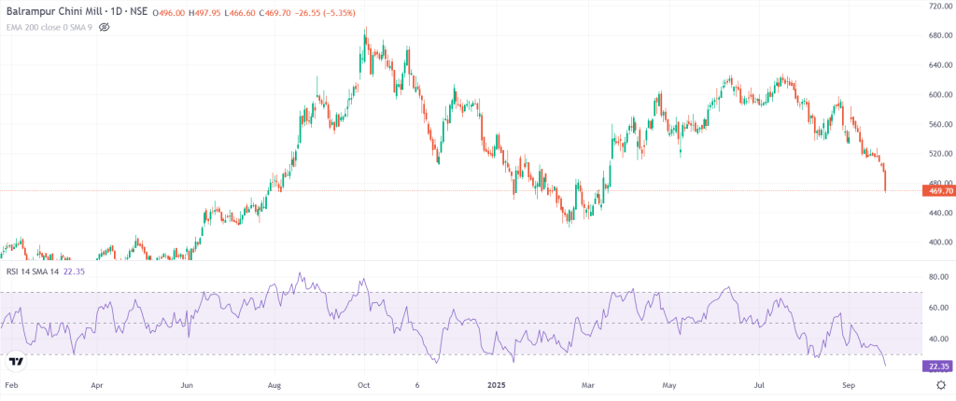
Task: Click the 640.00 price axis label
Action: pyautogui.click(x=939, y=65)
